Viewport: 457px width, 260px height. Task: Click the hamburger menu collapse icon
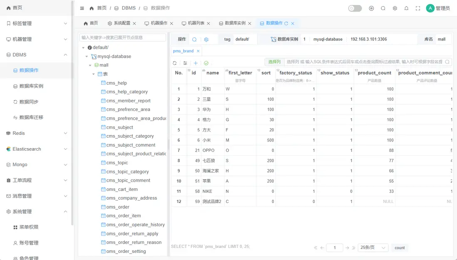(82, 8)
